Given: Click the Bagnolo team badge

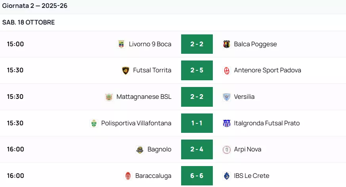Looking at the screenshot, I should point(140,149).
